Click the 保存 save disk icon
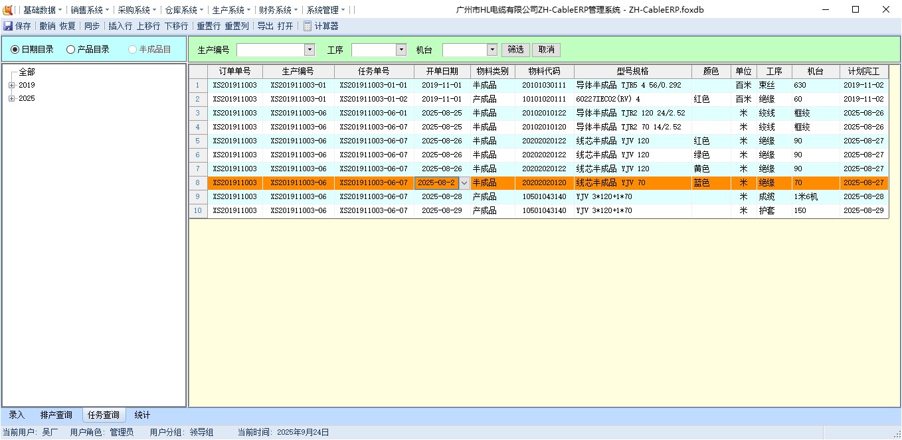 [8, 26]
